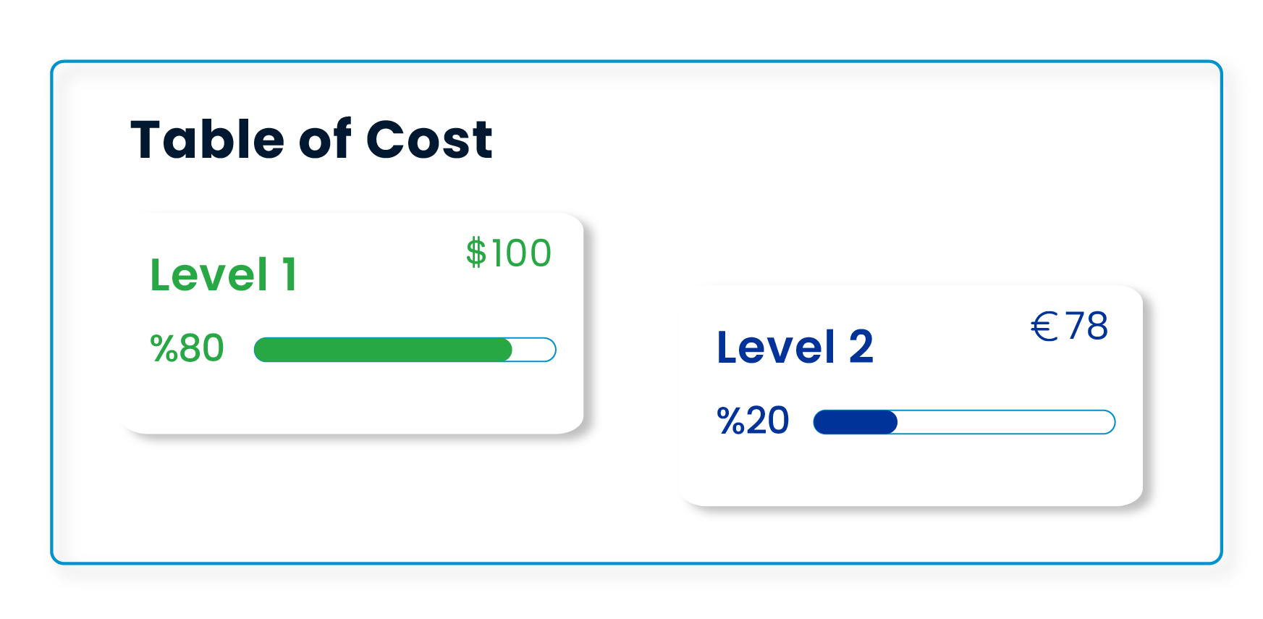This screenshot has width=1263, height=619.
Task: Select the Level 2 card title
Action: [x=795, y=347]
